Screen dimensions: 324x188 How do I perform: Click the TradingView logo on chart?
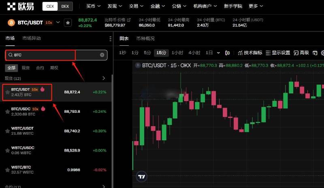(x=142, y=177)
